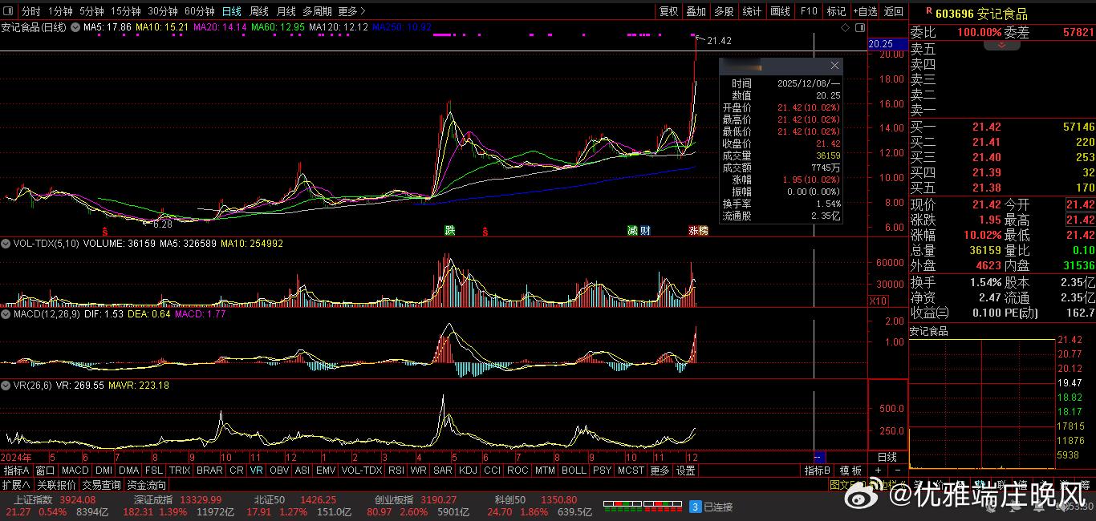
Task: Close the floating quote data popup
Action: point(834,66)
